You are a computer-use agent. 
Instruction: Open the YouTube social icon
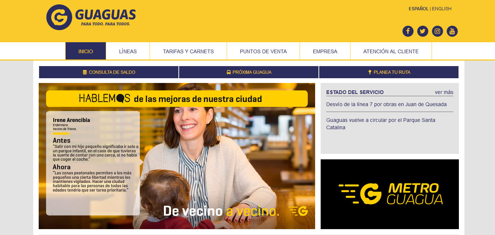452,31
